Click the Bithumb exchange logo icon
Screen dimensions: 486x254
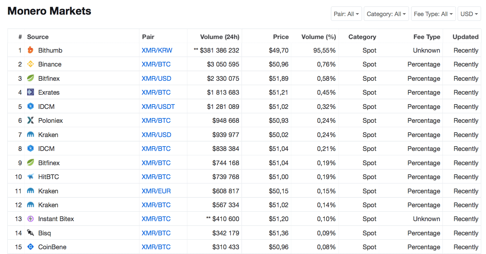tap(31, 50)
